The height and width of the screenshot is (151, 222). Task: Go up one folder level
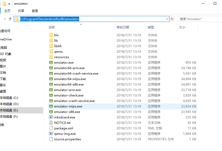point(10,19)
